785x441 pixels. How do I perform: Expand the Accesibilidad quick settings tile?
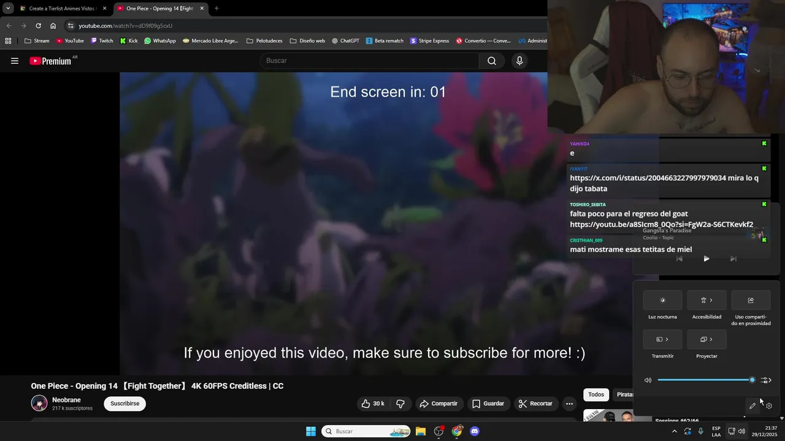point(706,300)
